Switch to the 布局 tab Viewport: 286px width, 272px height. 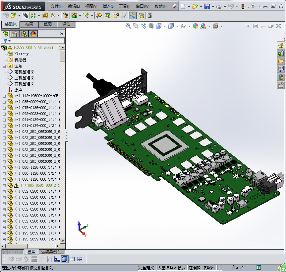[x=29, y=24]
